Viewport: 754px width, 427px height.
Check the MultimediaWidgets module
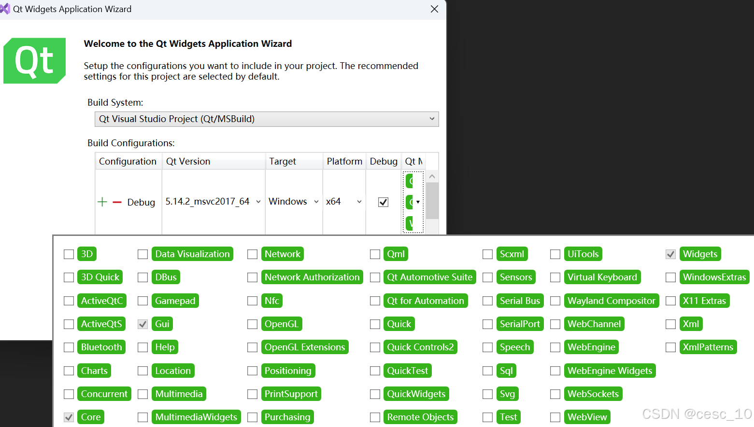coord(142,417)
